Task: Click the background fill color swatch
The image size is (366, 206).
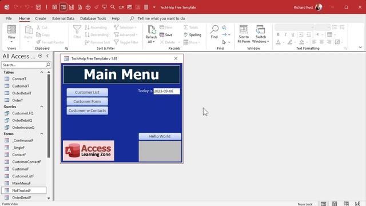Action: point(301,42)
